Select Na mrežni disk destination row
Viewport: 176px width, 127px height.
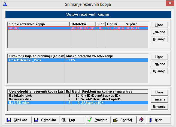point(78,99)
